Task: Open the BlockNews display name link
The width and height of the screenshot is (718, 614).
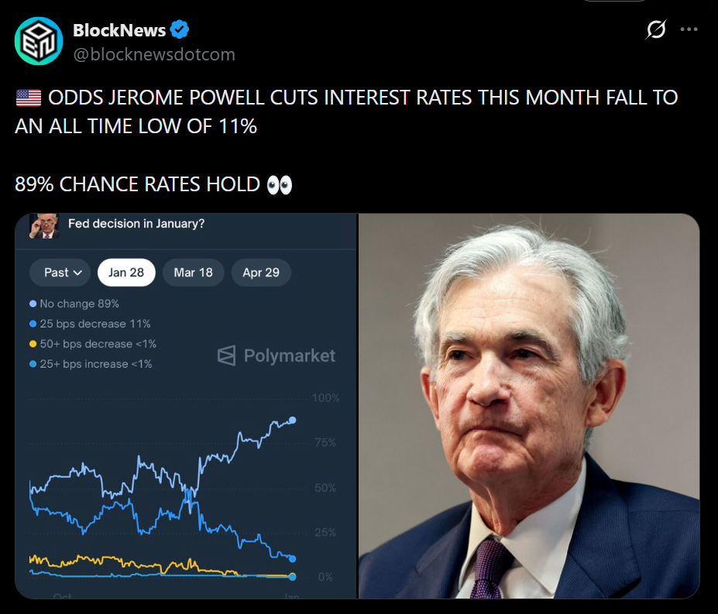Action: 119,30
